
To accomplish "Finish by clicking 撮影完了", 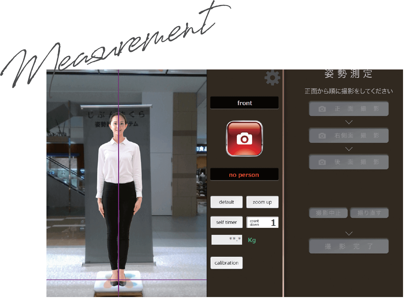I will (x=349, y=246).
